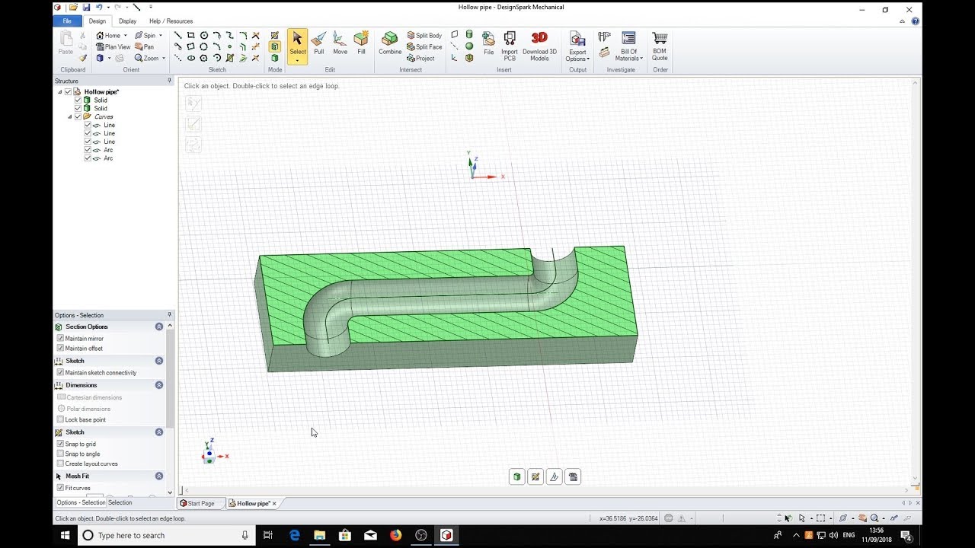
Task: Open the Bill Of Materials dropdown
Action: tap(628, 46)
